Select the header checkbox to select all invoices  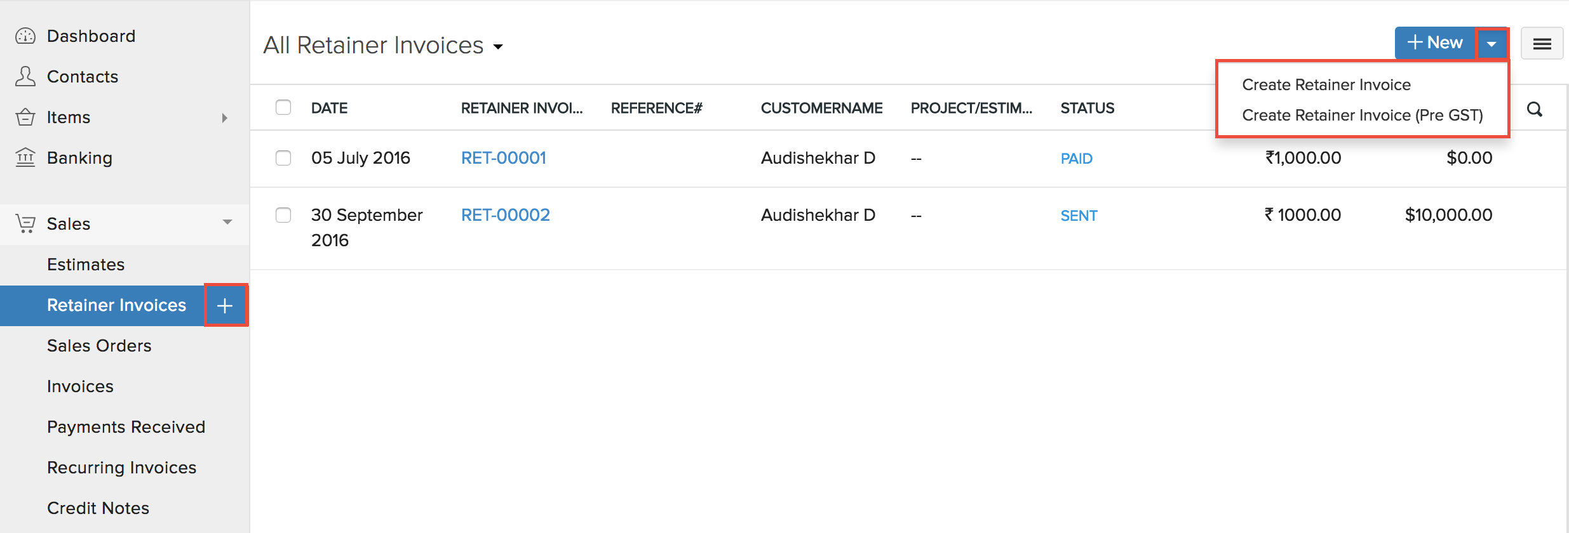coord(283,107)
